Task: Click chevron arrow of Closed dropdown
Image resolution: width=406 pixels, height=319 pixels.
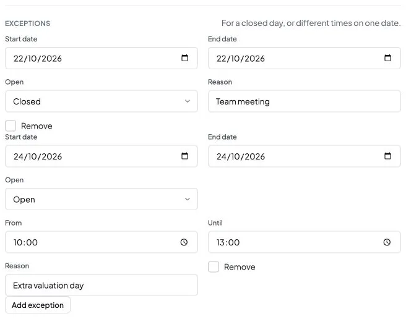Action: pos(187,101)
